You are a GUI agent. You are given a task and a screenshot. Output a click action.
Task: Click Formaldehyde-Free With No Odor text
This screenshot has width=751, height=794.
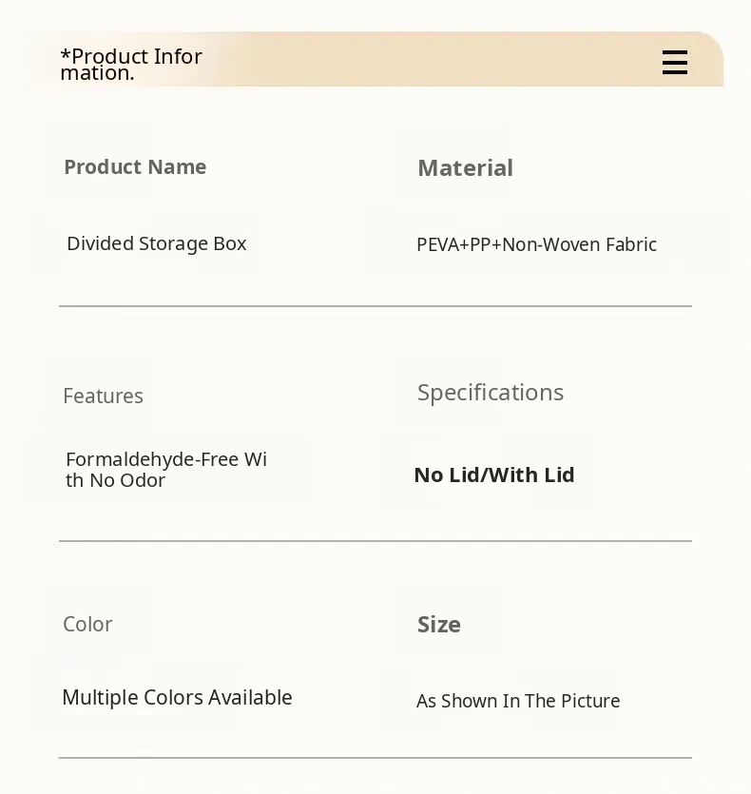(166, 470)
